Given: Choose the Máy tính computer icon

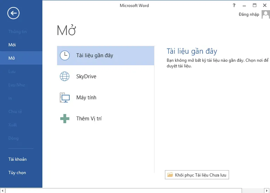Looking at the screenshot, I should 65,98.
